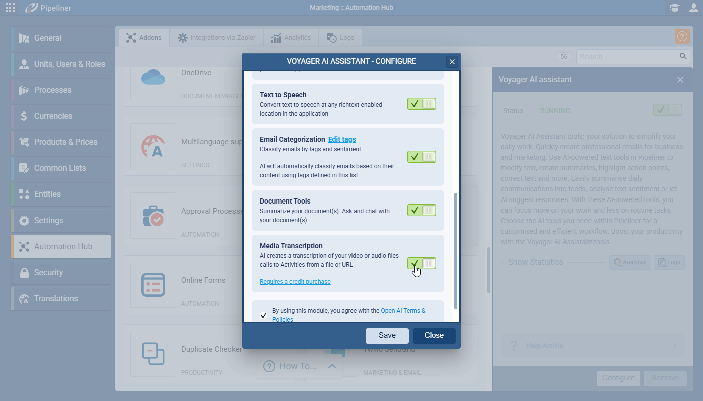Select the Duplicate Checker addon icon
Image resolution: width=703 pixels, height=401 pixels.
(x=153, y=353)
